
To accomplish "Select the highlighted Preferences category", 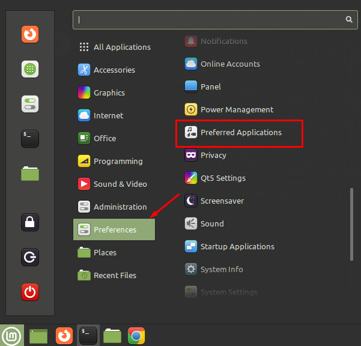I will pyautogui.click(x=114, y=229).
